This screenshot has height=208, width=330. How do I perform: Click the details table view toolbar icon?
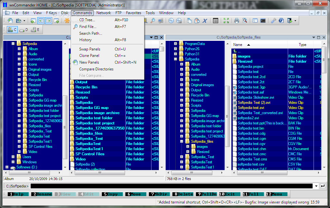215,21
